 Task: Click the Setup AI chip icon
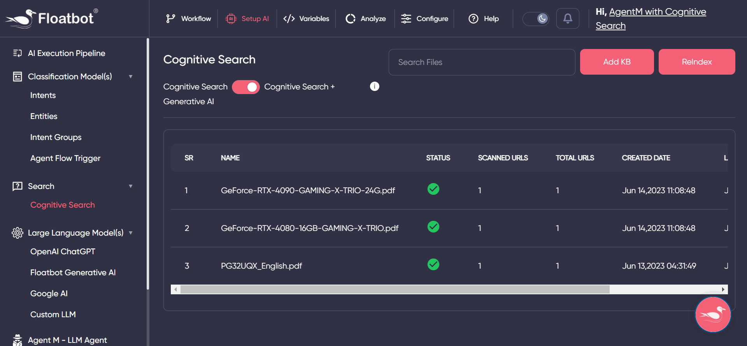(x=231, y=19)
